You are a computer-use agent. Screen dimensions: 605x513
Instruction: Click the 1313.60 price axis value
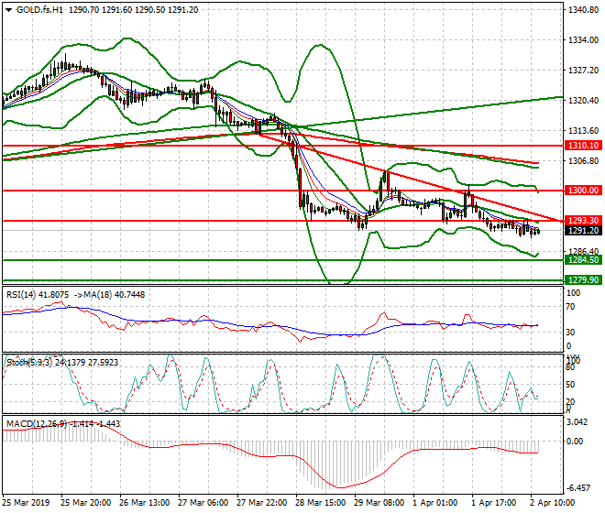point(584,131)
